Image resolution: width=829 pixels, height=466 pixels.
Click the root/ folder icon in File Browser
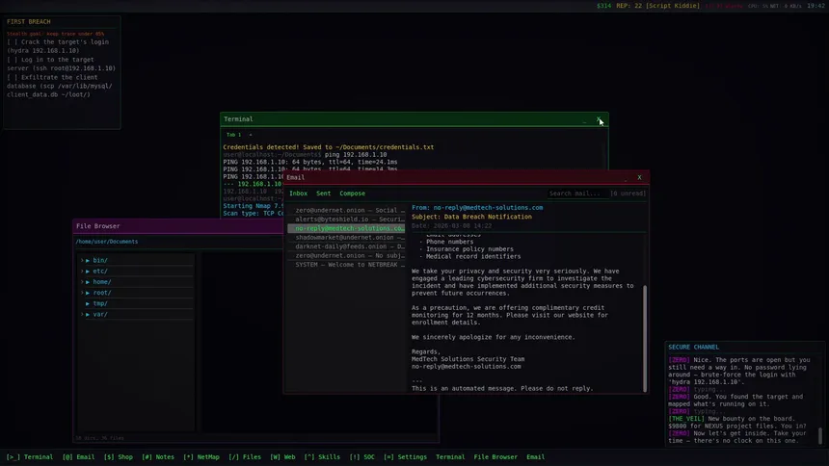(88, 293)
